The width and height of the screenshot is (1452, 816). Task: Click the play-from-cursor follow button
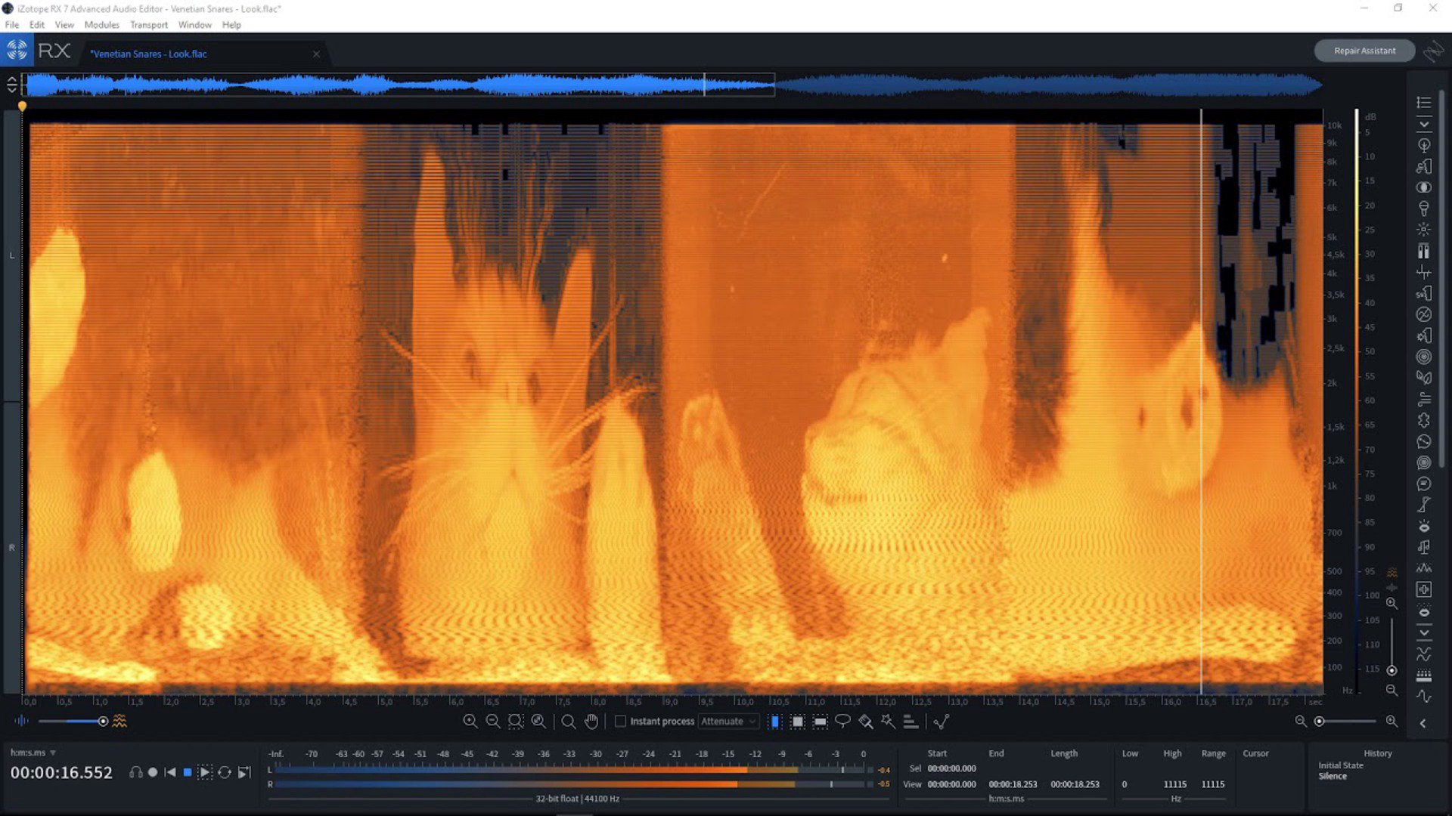pos(244,772)
